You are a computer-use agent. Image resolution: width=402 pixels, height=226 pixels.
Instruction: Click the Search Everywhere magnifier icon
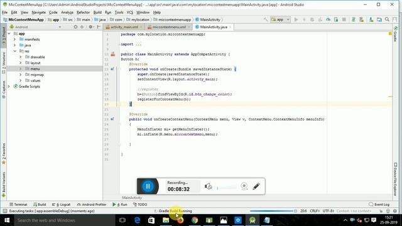pyautogui.click(x=387, y=19)
